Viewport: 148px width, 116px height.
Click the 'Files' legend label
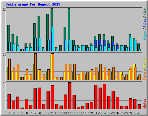pos(145,23)
